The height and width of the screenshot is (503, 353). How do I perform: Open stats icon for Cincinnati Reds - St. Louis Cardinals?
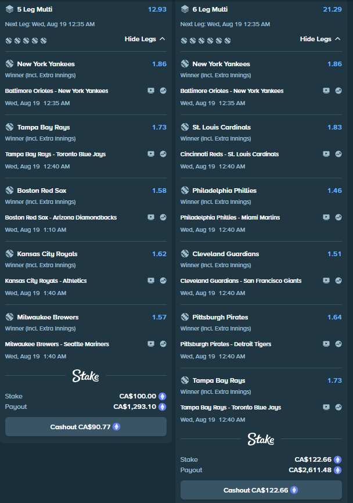coord(338,154)
